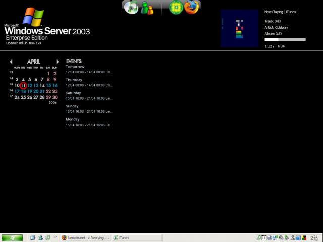Viewport: 323px width, 242px height.
Task: Click the first quick launch icon beside Start
Action: coord(32,238)
